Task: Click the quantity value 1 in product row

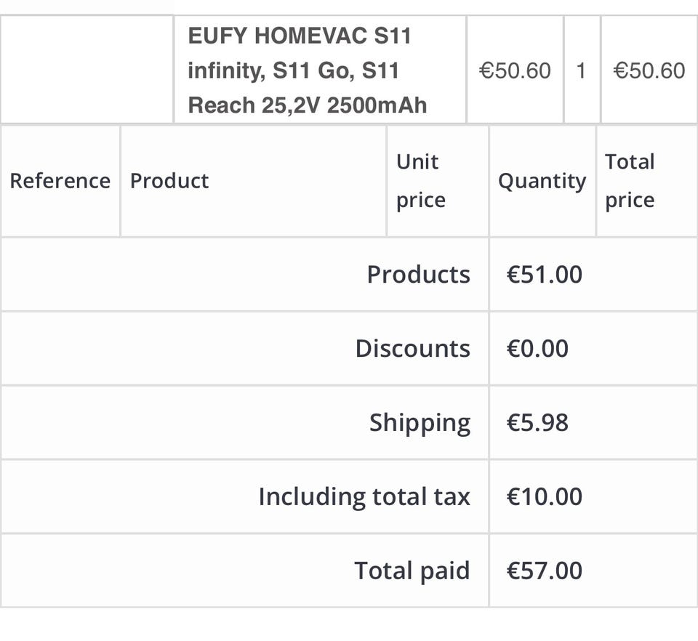Action: coord(581,70)
